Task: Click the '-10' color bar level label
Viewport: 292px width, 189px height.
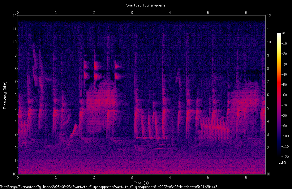Action: coord(284,44)
